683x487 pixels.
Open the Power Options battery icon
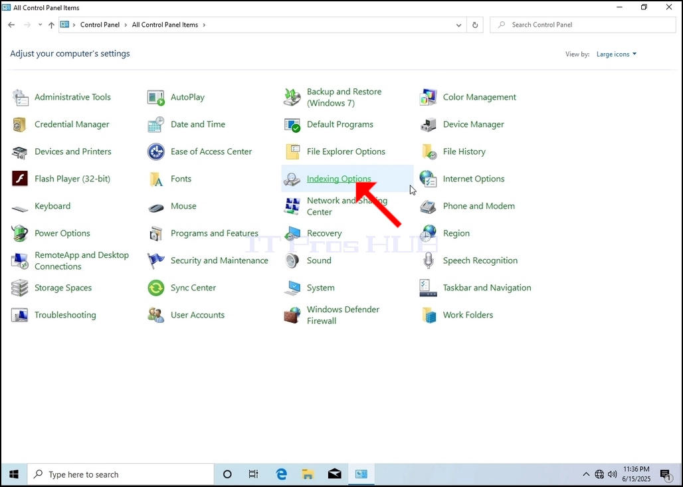tap(20, 233)
